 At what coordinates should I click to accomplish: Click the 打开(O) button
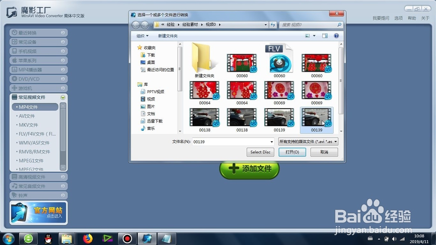tap(292, 152)
